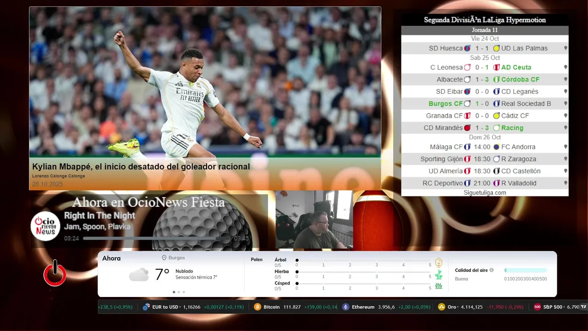This screenshot has width=588, height=331.
Task: Click the Ethereum price 3.956,6
Action: (x=386, y=307)
